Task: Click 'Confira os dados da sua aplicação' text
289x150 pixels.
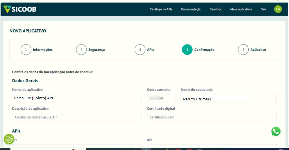Action: tap(53, 72)
